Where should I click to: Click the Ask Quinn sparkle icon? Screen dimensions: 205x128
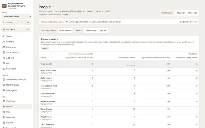point(4,29)
